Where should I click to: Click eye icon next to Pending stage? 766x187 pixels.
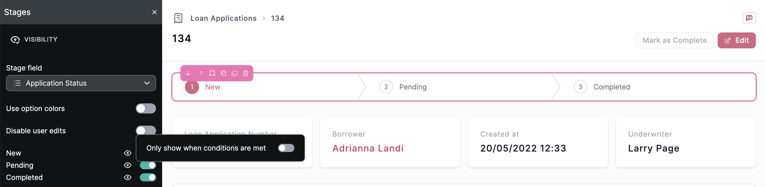click(x=128, y=165)
